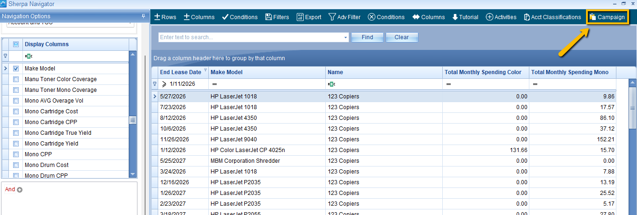Click the greater-than operator in End Lease Date filter
Image resolution: width=637 pixels, height=215 pixels.
pyautogui.click(x=164, y=84)
